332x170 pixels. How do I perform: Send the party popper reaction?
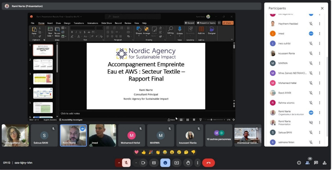[151, 152]
